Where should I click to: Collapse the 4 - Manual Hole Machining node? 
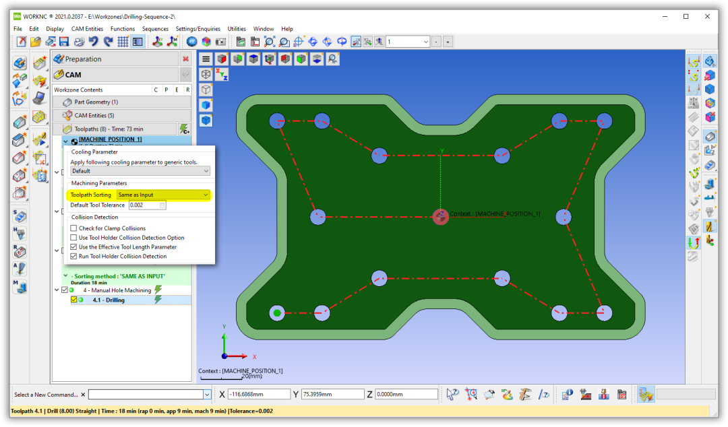point(57,290)
